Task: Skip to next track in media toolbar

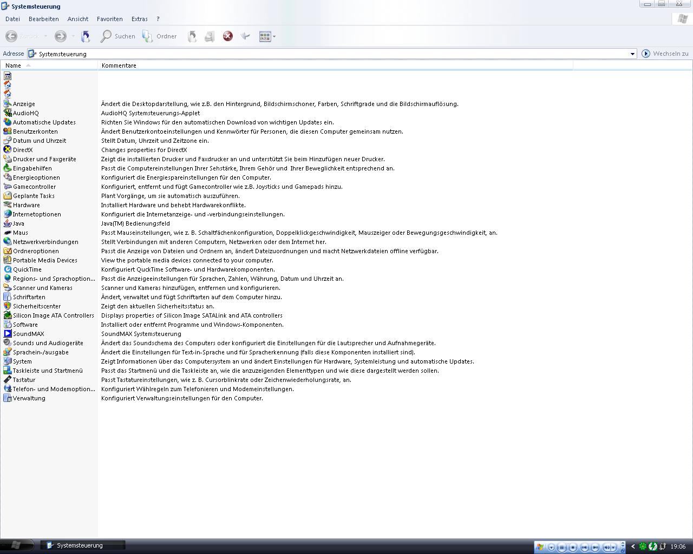Action: coord(595,547)
